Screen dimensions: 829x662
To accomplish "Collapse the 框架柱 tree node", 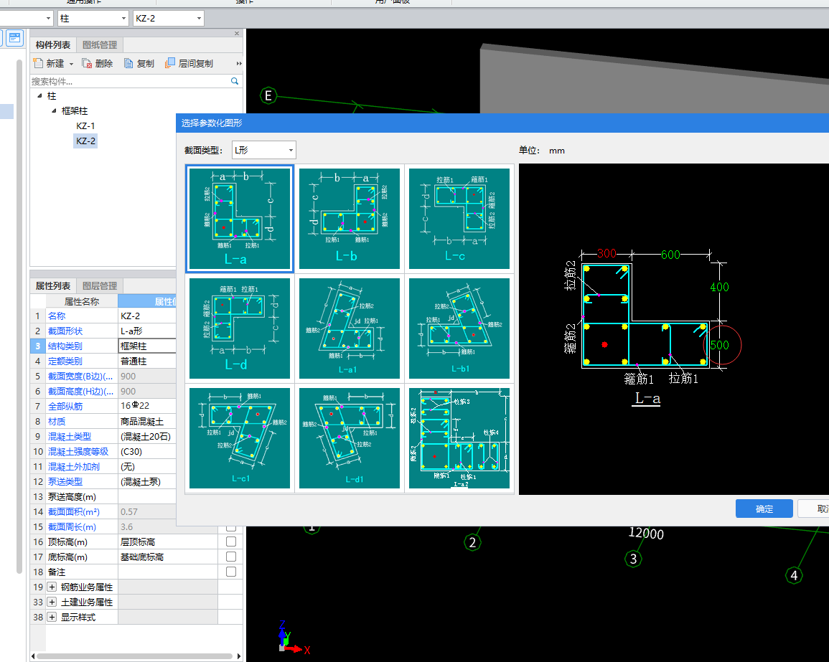I will pos(54,110).
